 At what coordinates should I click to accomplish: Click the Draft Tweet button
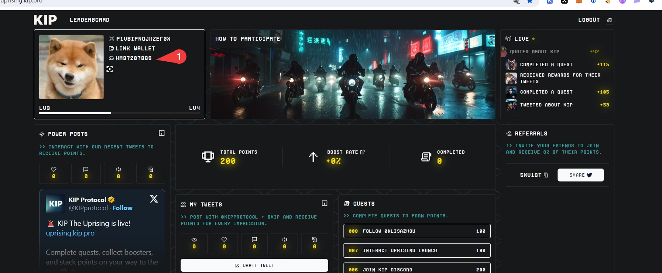(x=254, y=265)
